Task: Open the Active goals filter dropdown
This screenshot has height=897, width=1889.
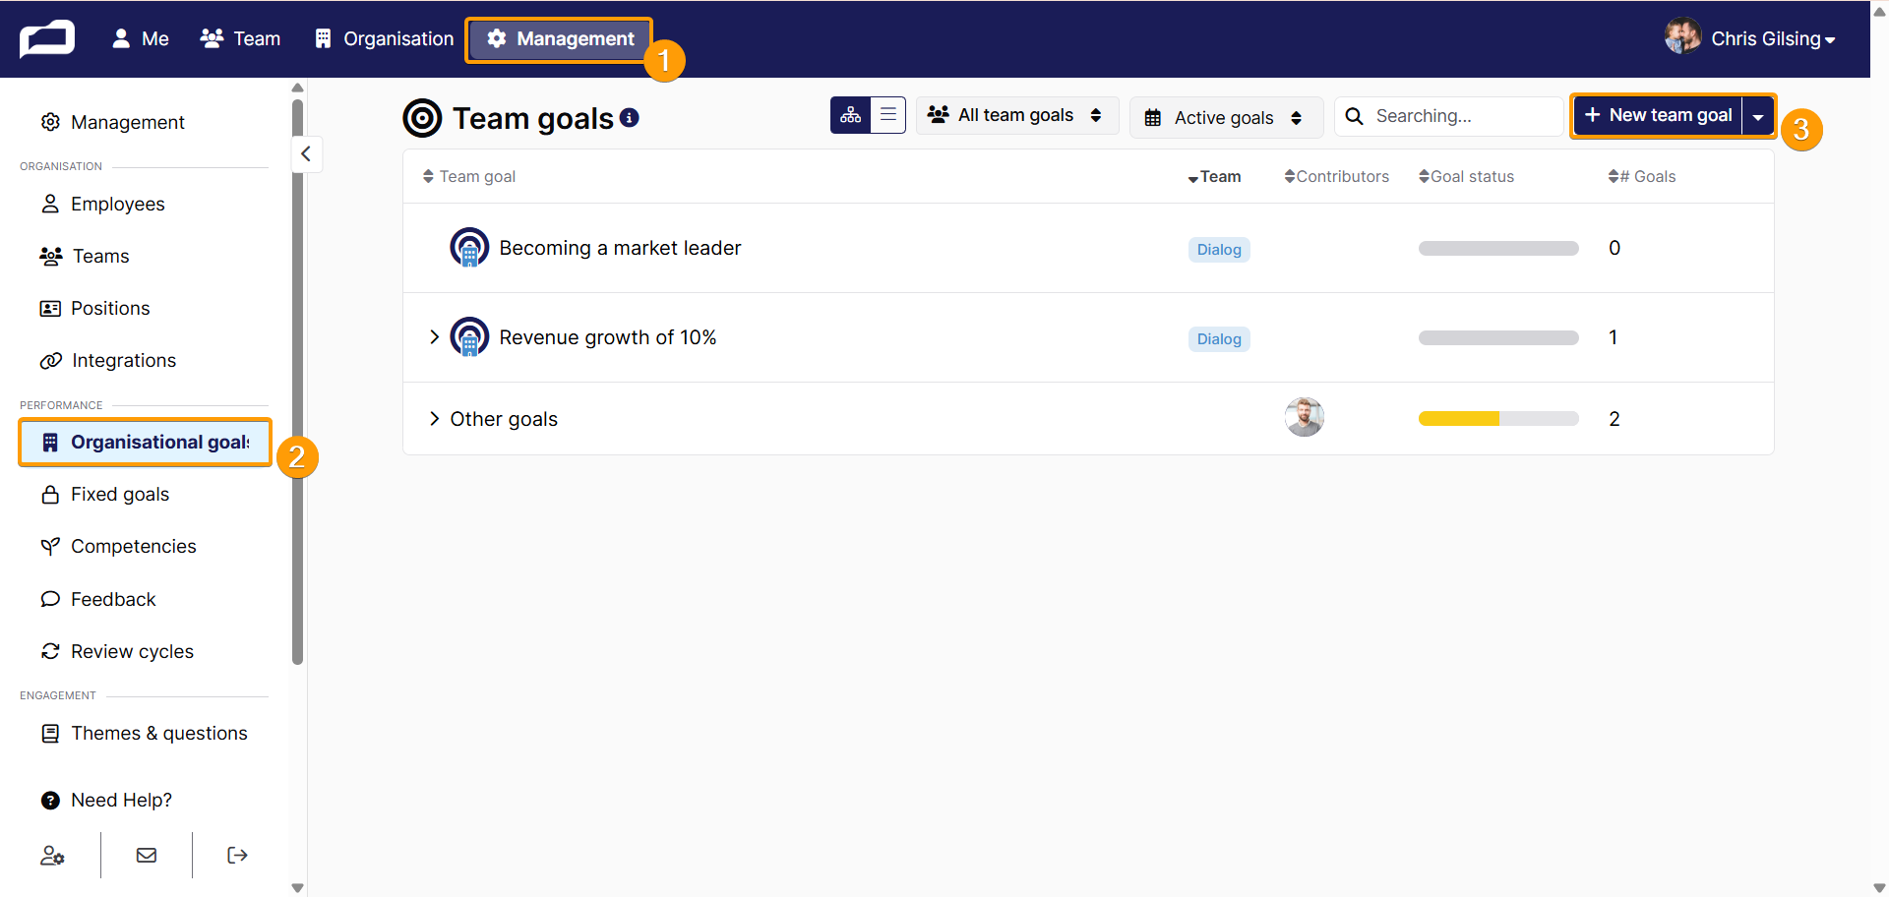Action: click(1226, 117)
